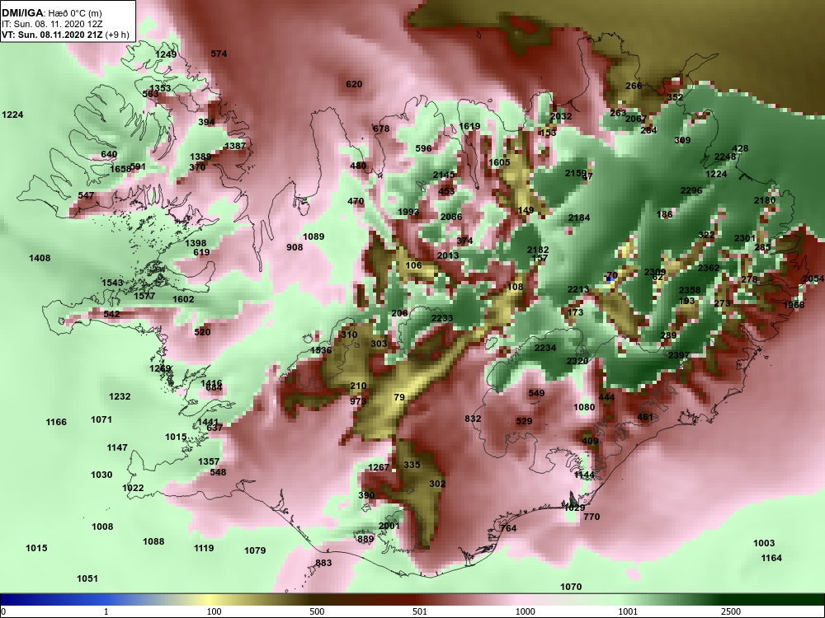Click the value 1619 on north coast

coord(469,126)
